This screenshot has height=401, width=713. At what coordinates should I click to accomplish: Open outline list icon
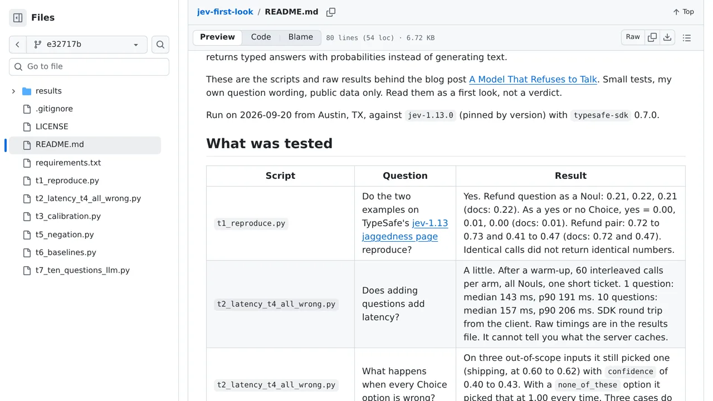tap(687, 38)
